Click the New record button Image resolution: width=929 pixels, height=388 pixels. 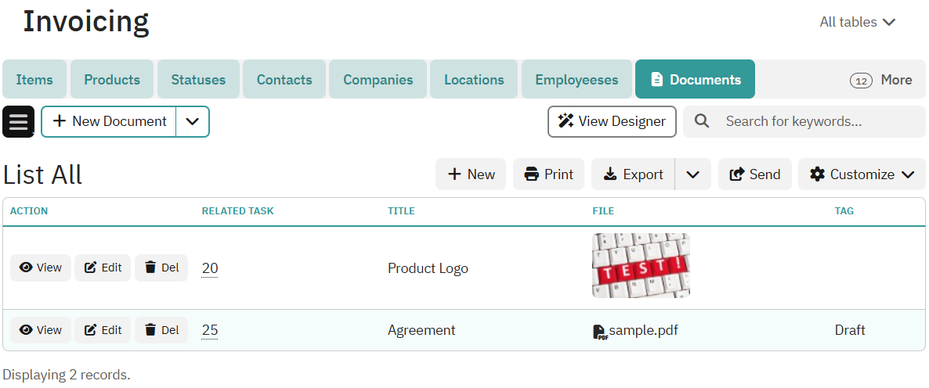471,174
